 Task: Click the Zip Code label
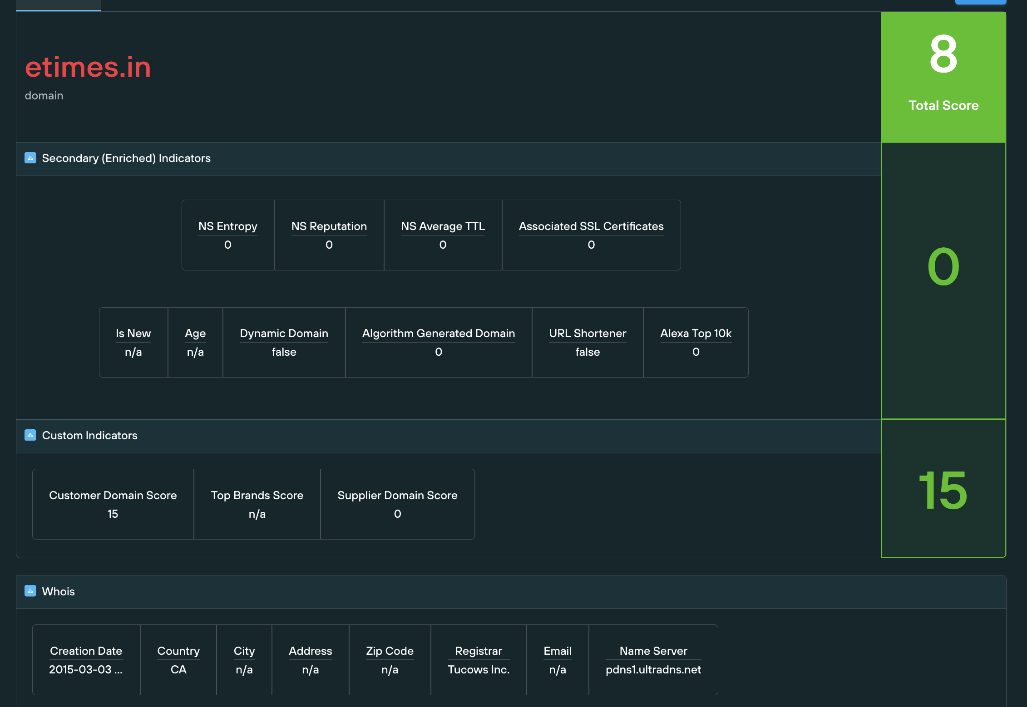(390, 651)
